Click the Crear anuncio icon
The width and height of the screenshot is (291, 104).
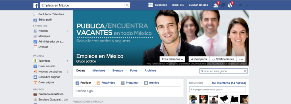click(35, 66)
